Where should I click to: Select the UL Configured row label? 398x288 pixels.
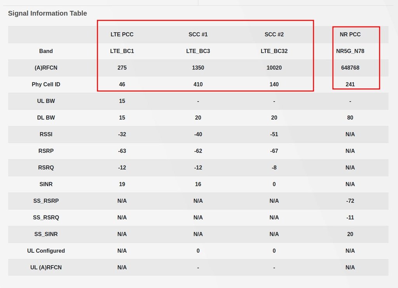tap(46, 251)
